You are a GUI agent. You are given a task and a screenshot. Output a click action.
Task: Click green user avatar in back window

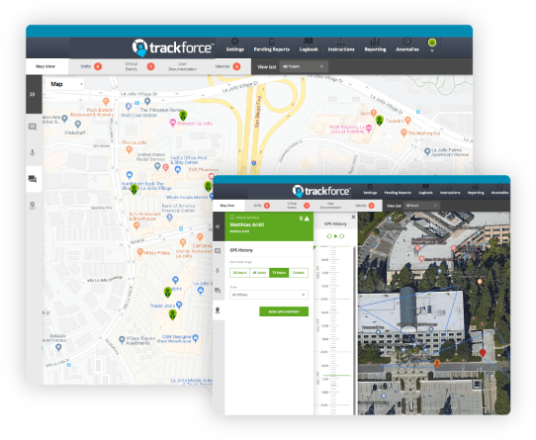(x=432, y=43)
